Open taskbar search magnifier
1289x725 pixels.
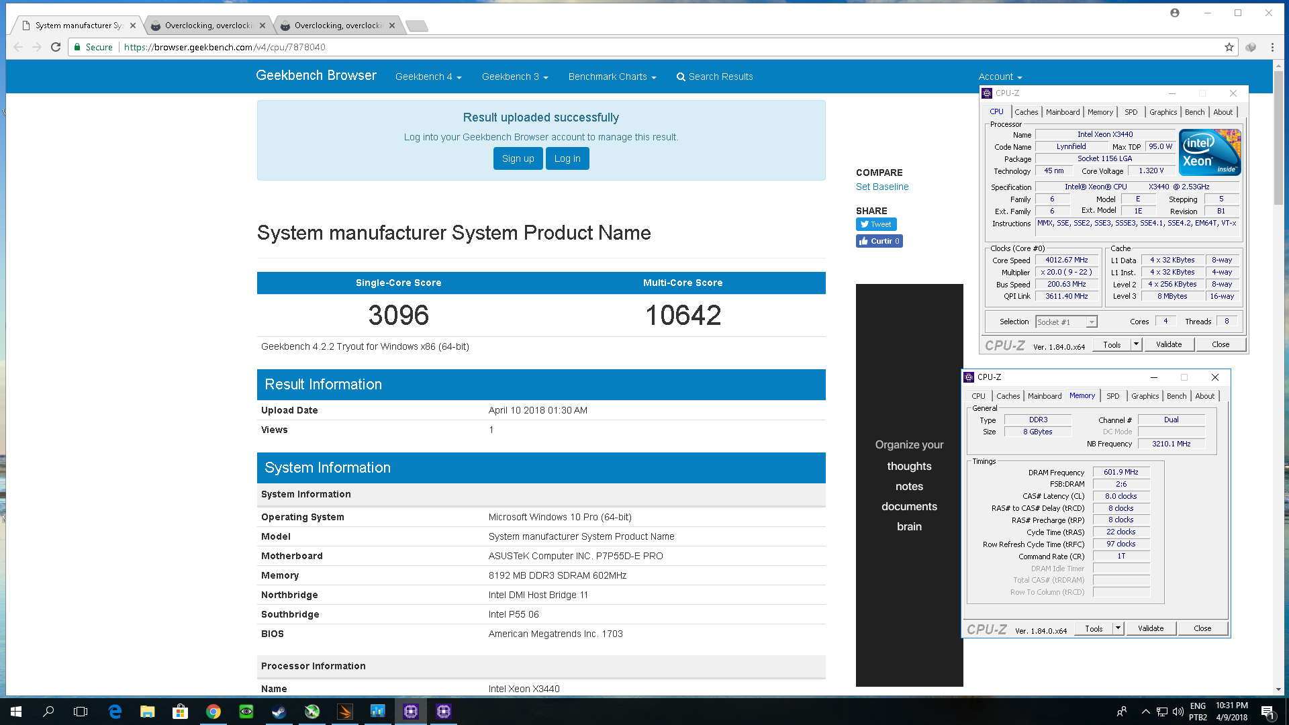pyautogui.click(x=48, y=712)
